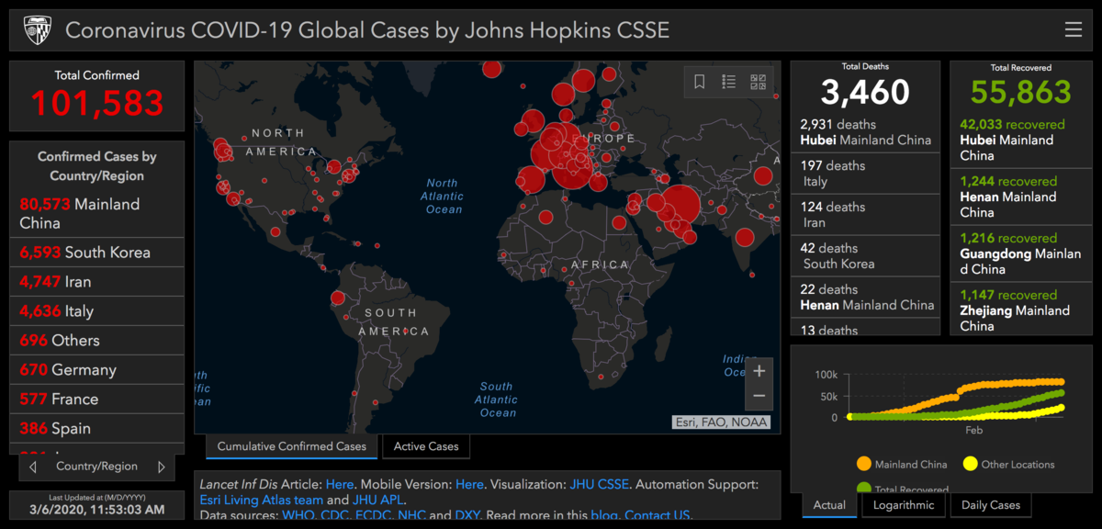Open the map bookmarks icon

coord(700,82)
